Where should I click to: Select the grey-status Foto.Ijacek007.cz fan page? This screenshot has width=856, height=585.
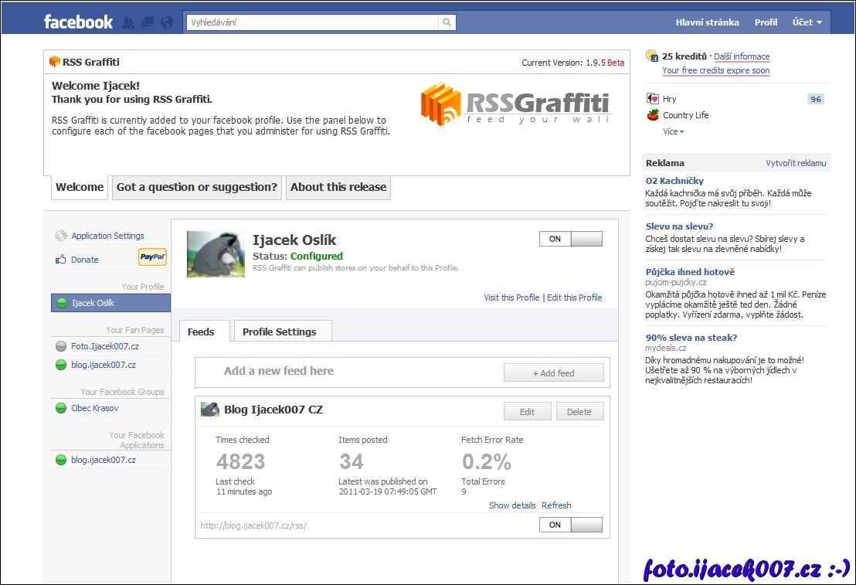coord(105,346)
